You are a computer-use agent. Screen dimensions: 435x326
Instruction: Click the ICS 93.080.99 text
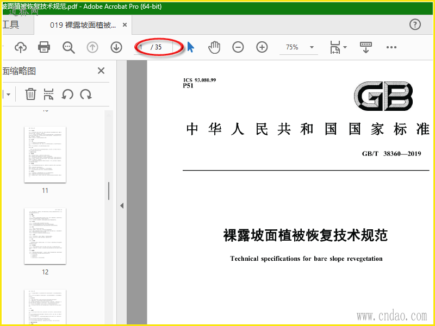tap(200, 80)
